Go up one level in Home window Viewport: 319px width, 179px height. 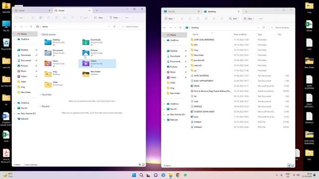[31, 26]
